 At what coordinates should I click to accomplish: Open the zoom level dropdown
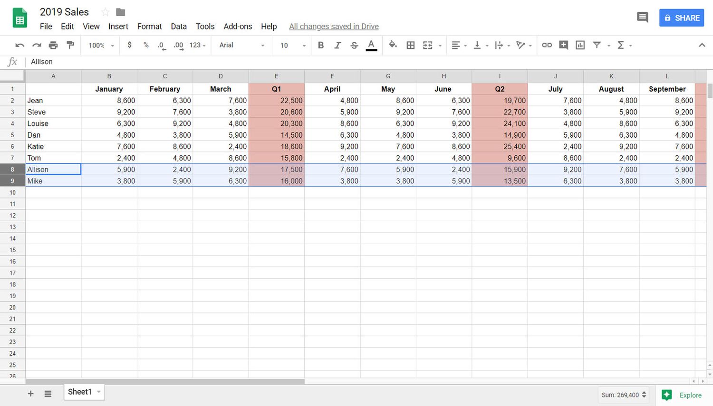click(100, 45)
